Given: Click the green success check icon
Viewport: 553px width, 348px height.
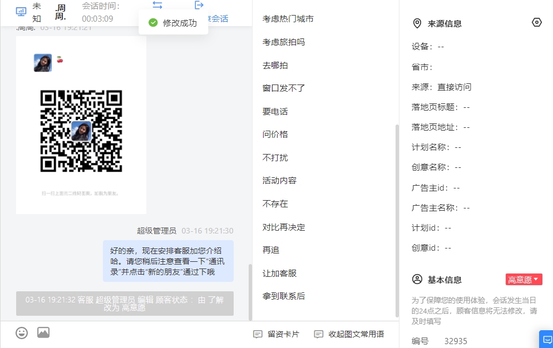Looking at the screenshot, I should tap(153, 23).
